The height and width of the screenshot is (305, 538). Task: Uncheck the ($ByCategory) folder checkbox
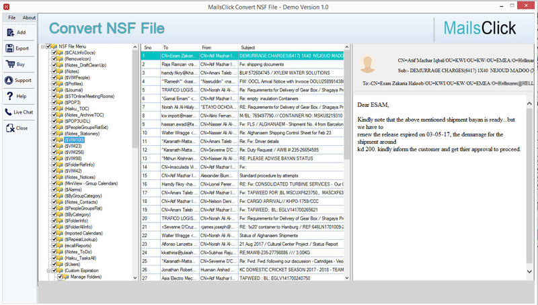click(54, 214)
